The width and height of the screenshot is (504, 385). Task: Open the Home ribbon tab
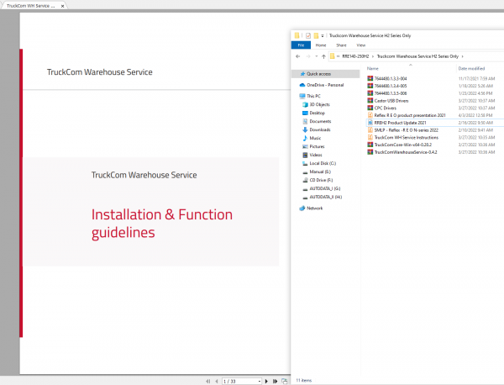[321, 45]
